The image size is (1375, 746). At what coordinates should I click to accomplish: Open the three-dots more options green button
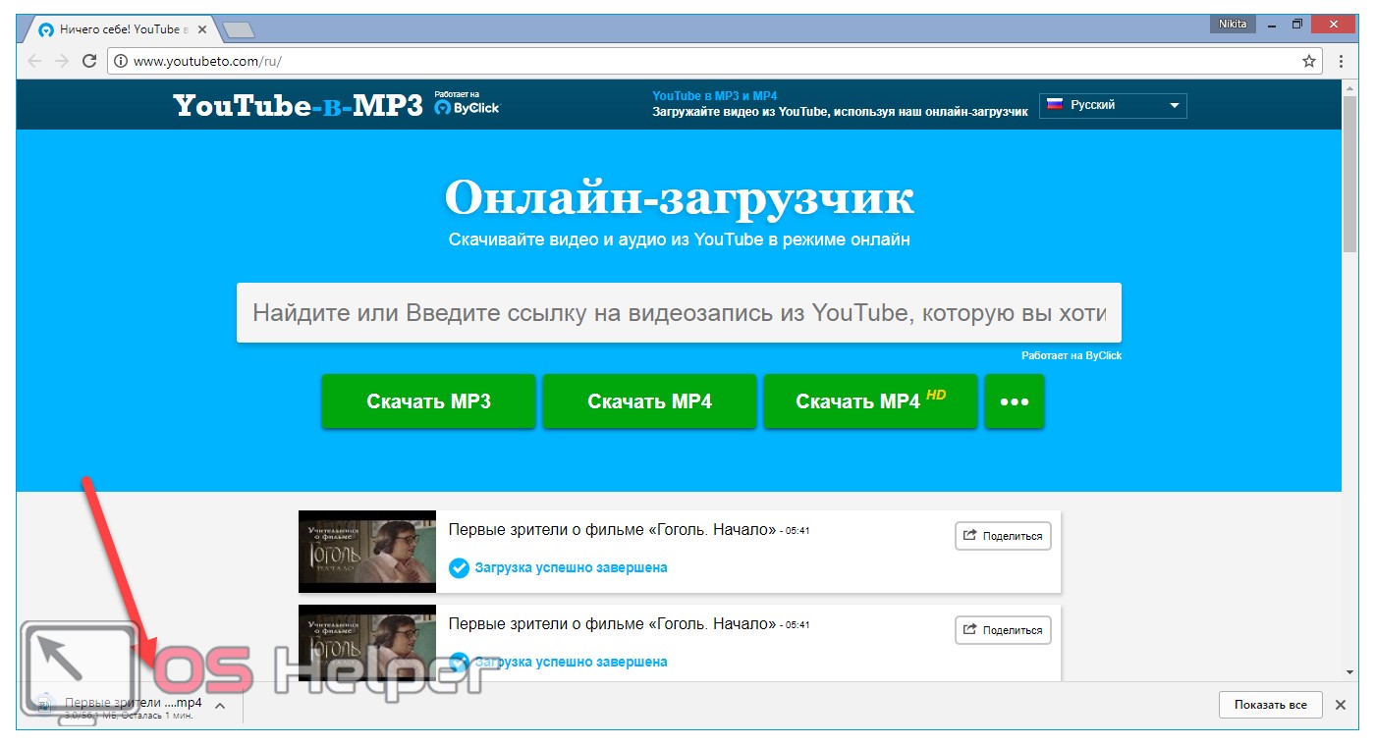[x=1015, y=401]
